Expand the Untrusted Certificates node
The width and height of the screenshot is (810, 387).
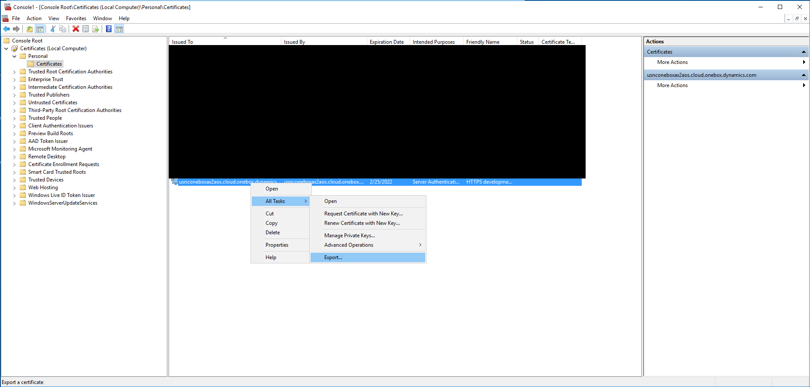15,103
